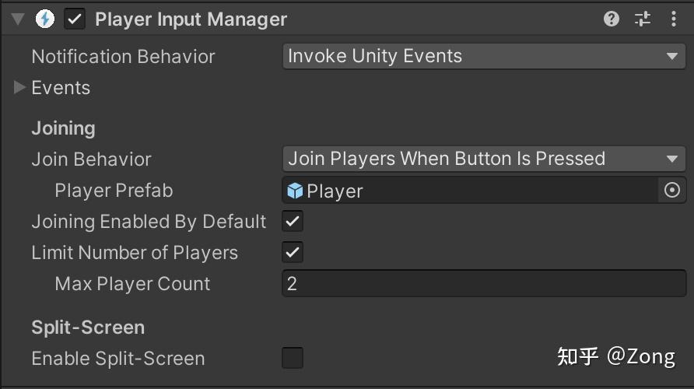Click the blue prefab cube icon

point(295,191)
